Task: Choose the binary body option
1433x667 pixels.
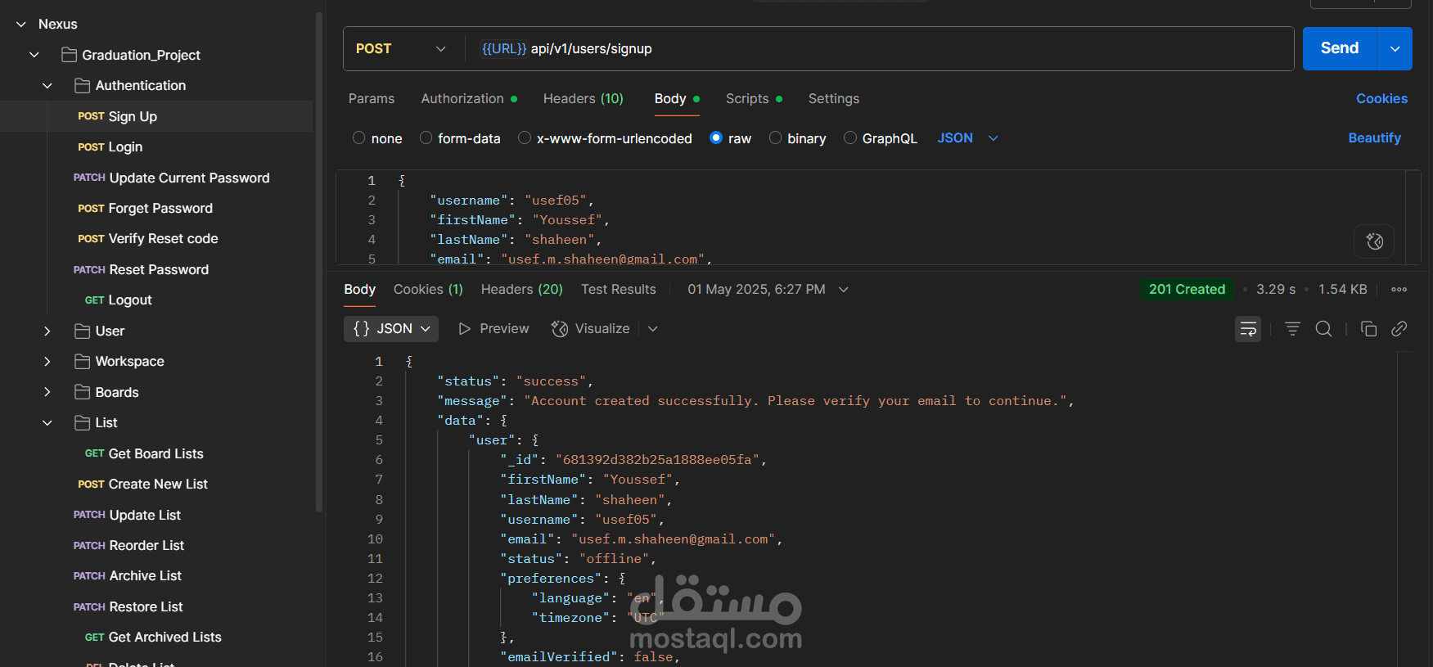Action: (x=776, y=138)
